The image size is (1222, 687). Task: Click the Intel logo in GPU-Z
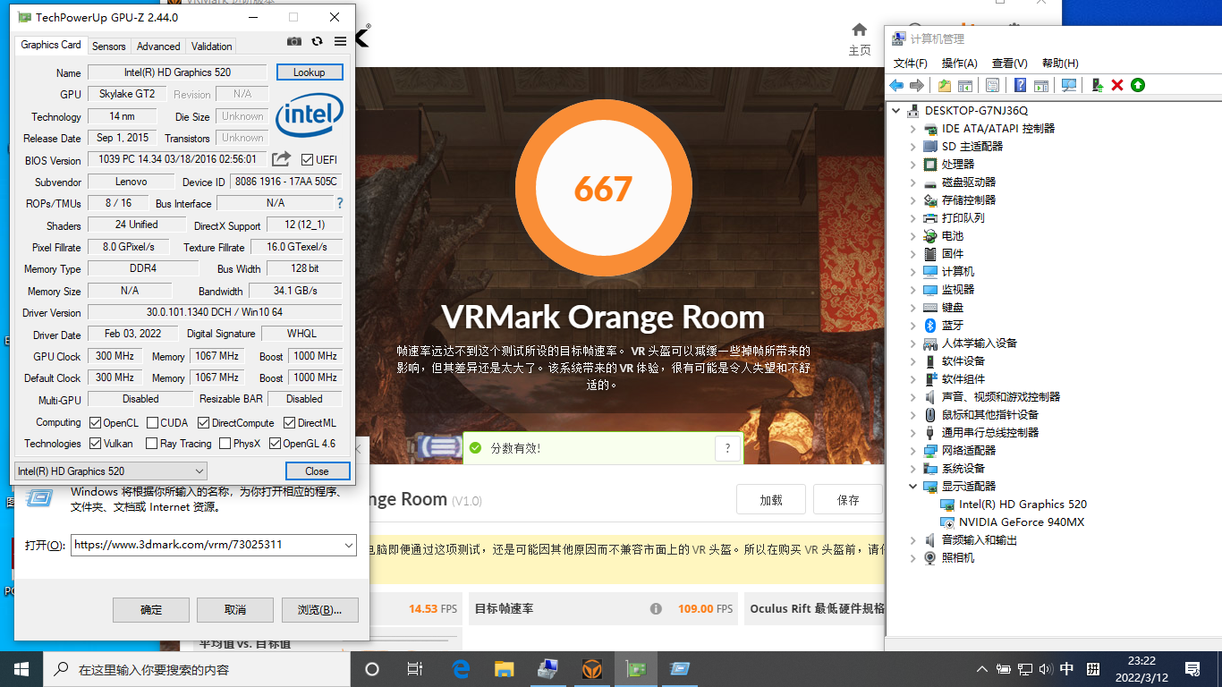[x=310, y=116]
